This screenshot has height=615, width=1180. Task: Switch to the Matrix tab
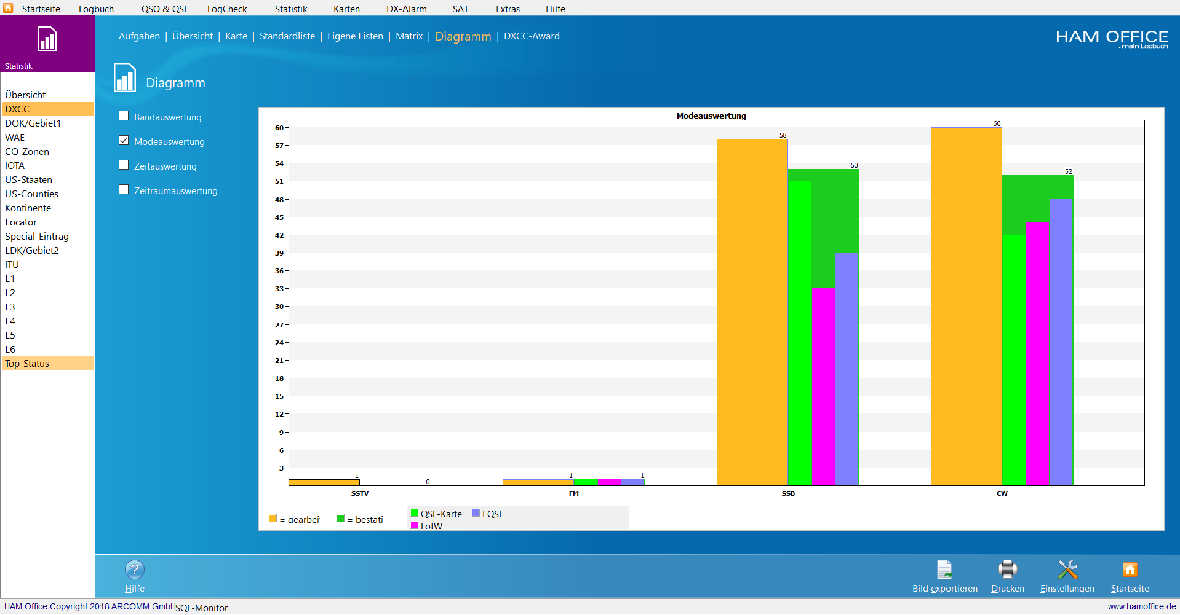pos(409,36)
